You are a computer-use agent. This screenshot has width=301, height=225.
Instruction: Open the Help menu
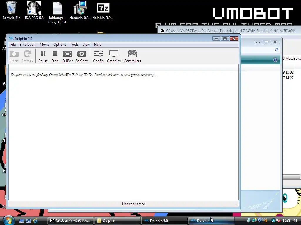(x=98, y=45)
